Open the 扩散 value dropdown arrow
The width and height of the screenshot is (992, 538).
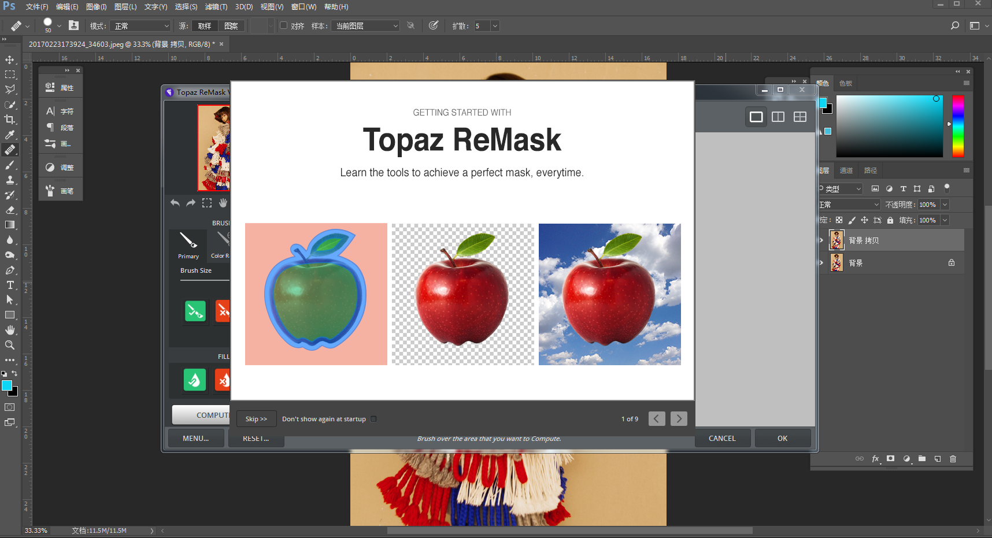coord(495,26)
